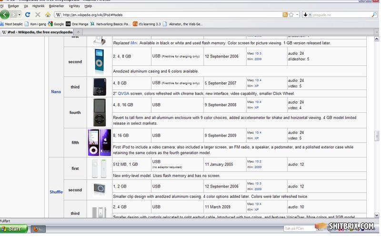Image resolution: width=381 pixels, height=238 pixels.
Task: Open Mac 10.3 link in Nano second row
Action: (258, 53)
